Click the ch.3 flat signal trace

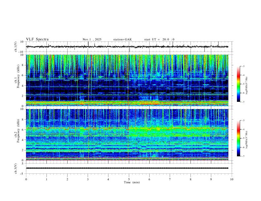127,168
